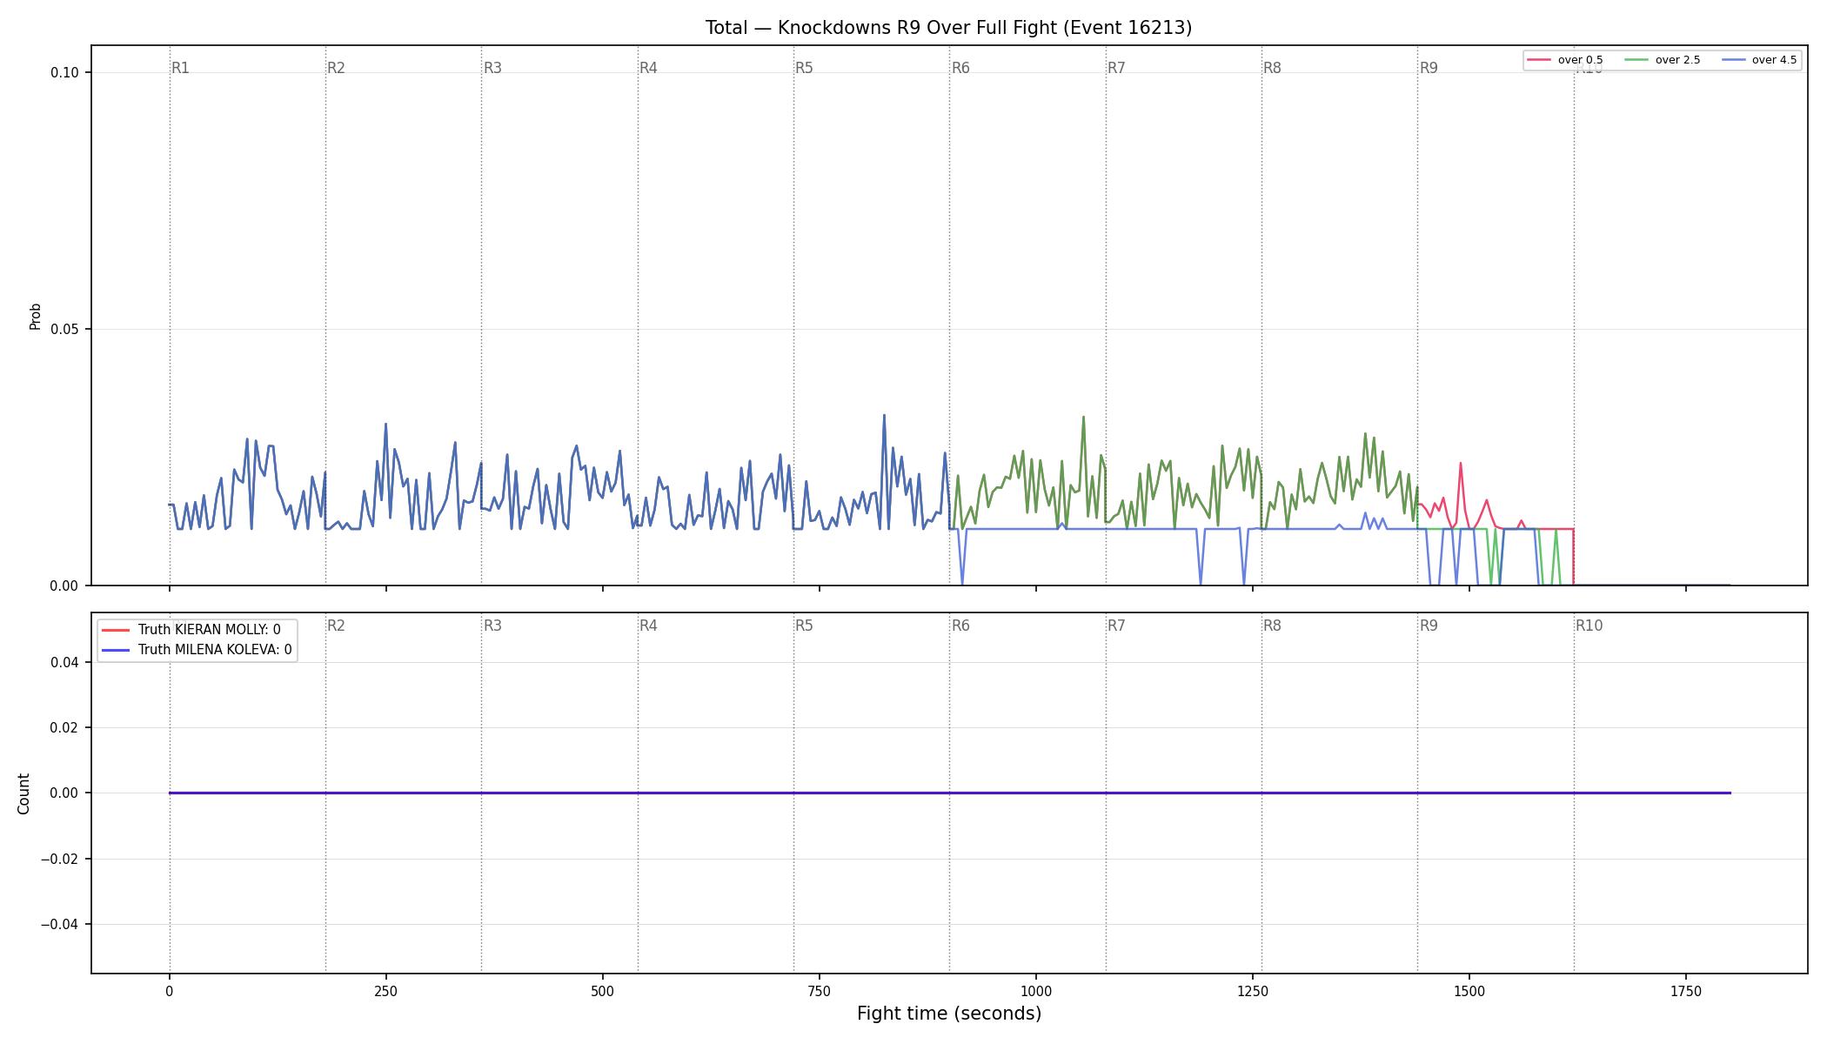
Task: Click the 'Prob' y-axis label
Action: 36,316
